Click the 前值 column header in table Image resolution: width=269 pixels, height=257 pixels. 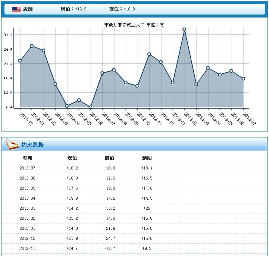[109, 158]
